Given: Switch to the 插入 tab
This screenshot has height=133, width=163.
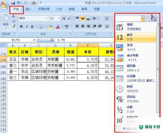Looking at the screenshot, I should click(28, 9).
